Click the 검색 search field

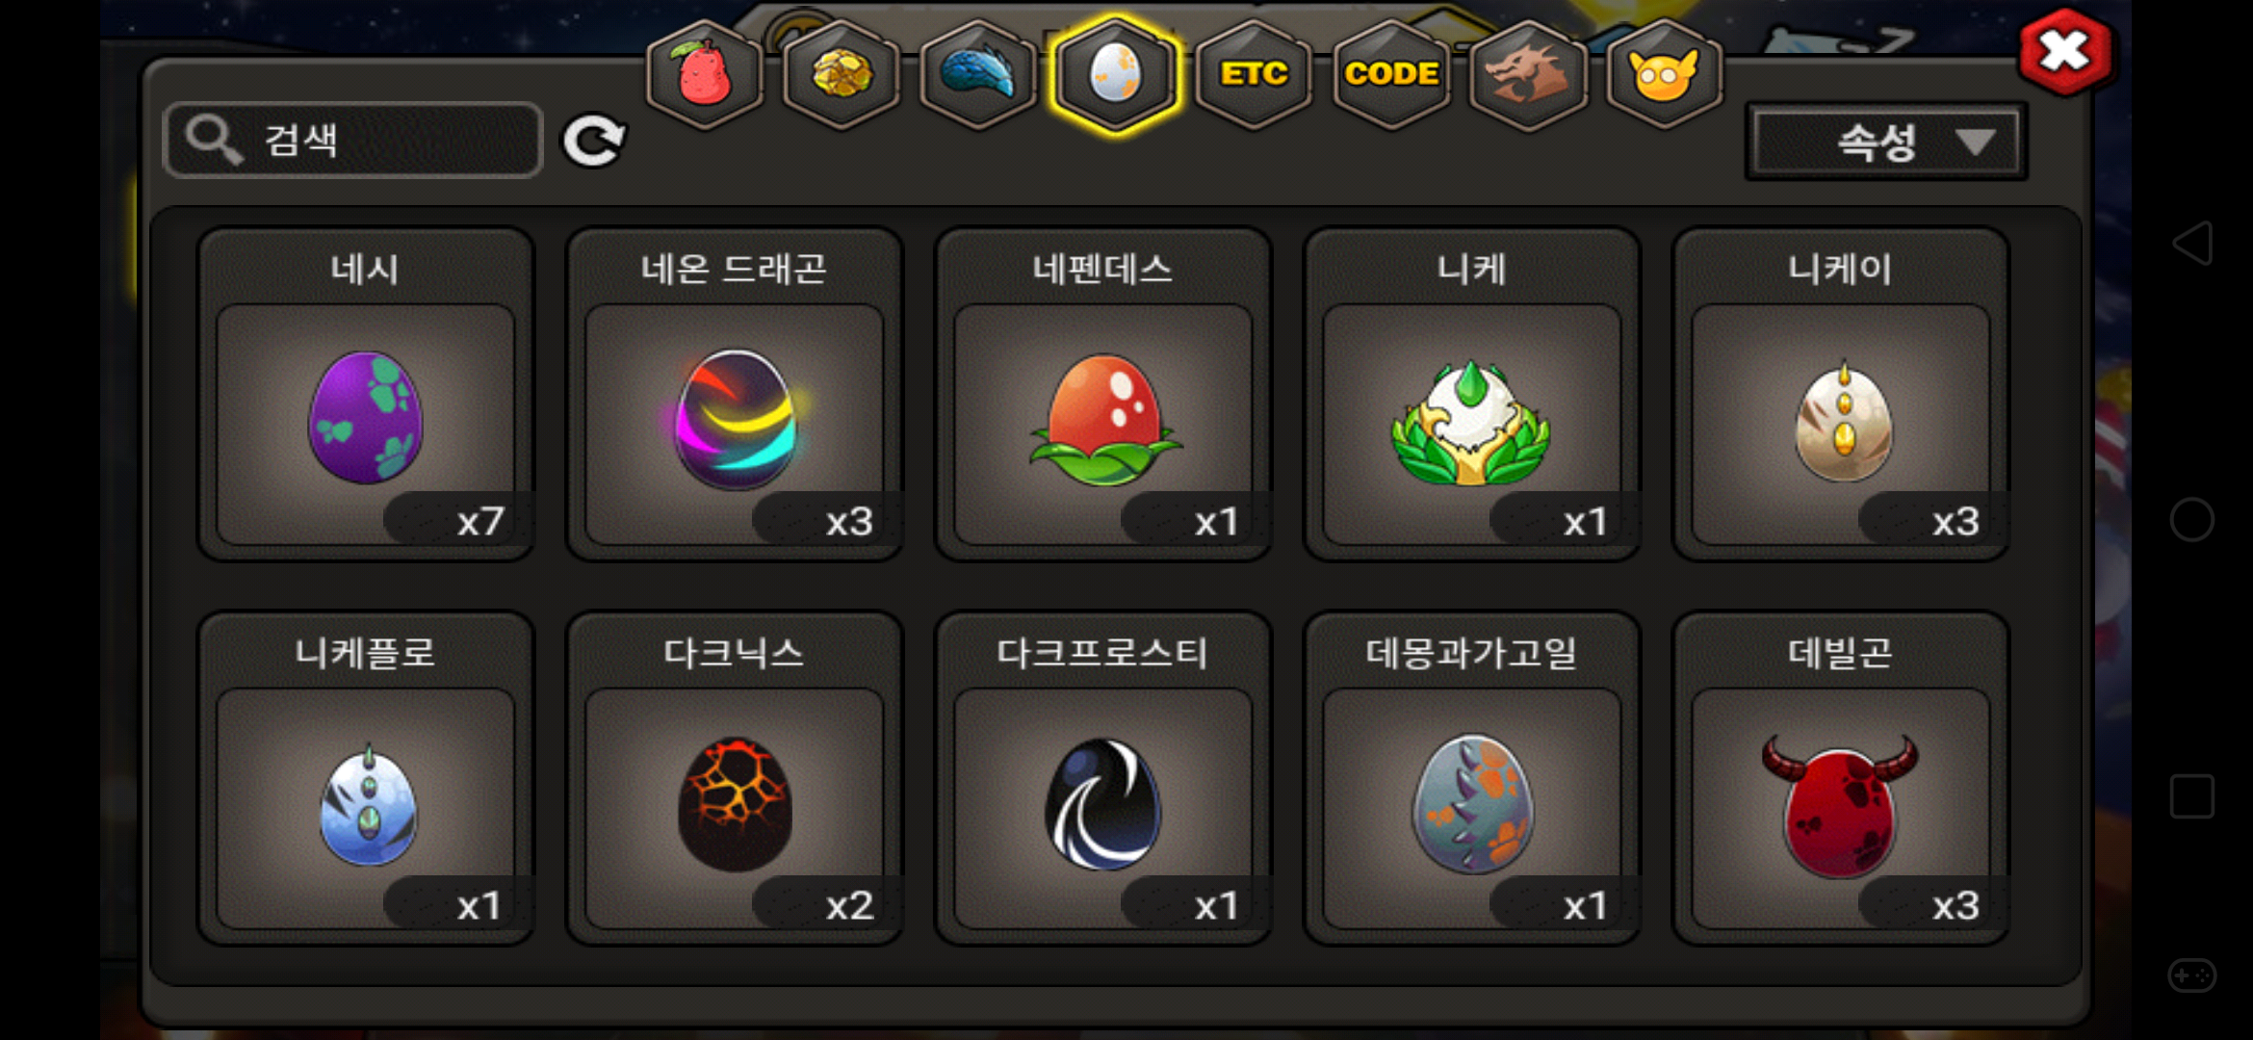[x=353, y=141]
